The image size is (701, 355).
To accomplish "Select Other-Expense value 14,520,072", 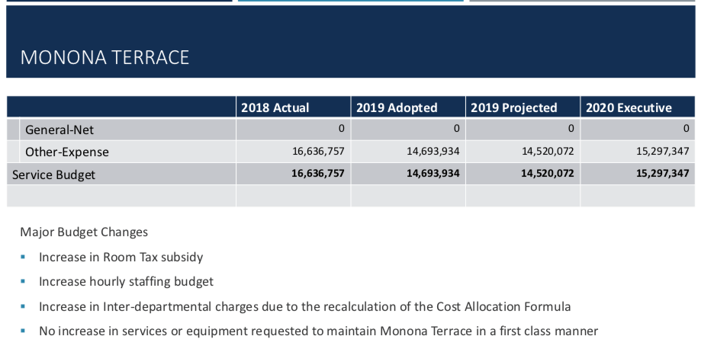I will (x=548, y=152).
